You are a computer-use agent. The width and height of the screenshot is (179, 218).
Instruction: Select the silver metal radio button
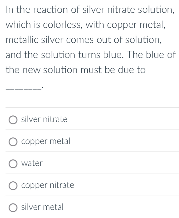pyautogui.click(x=14, y=207)
